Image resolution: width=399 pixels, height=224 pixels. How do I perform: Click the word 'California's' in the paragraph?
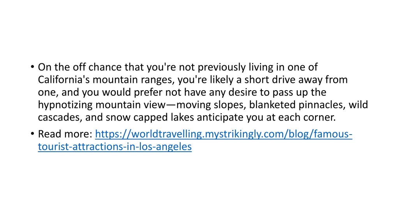(64, 80)
